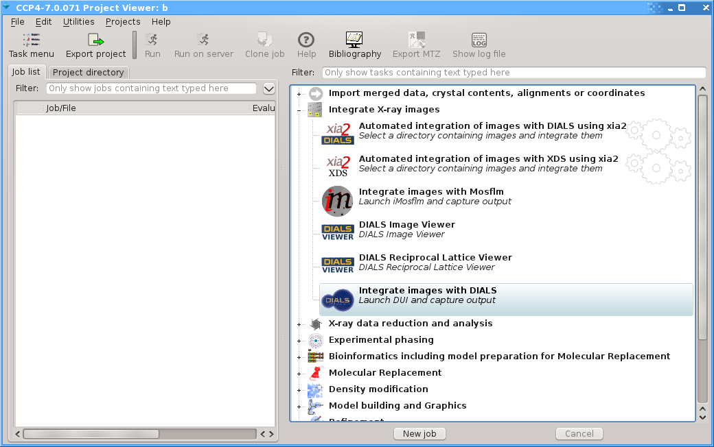Click the task list scroll up arrow
714x447 pixels.
(702, 88)
